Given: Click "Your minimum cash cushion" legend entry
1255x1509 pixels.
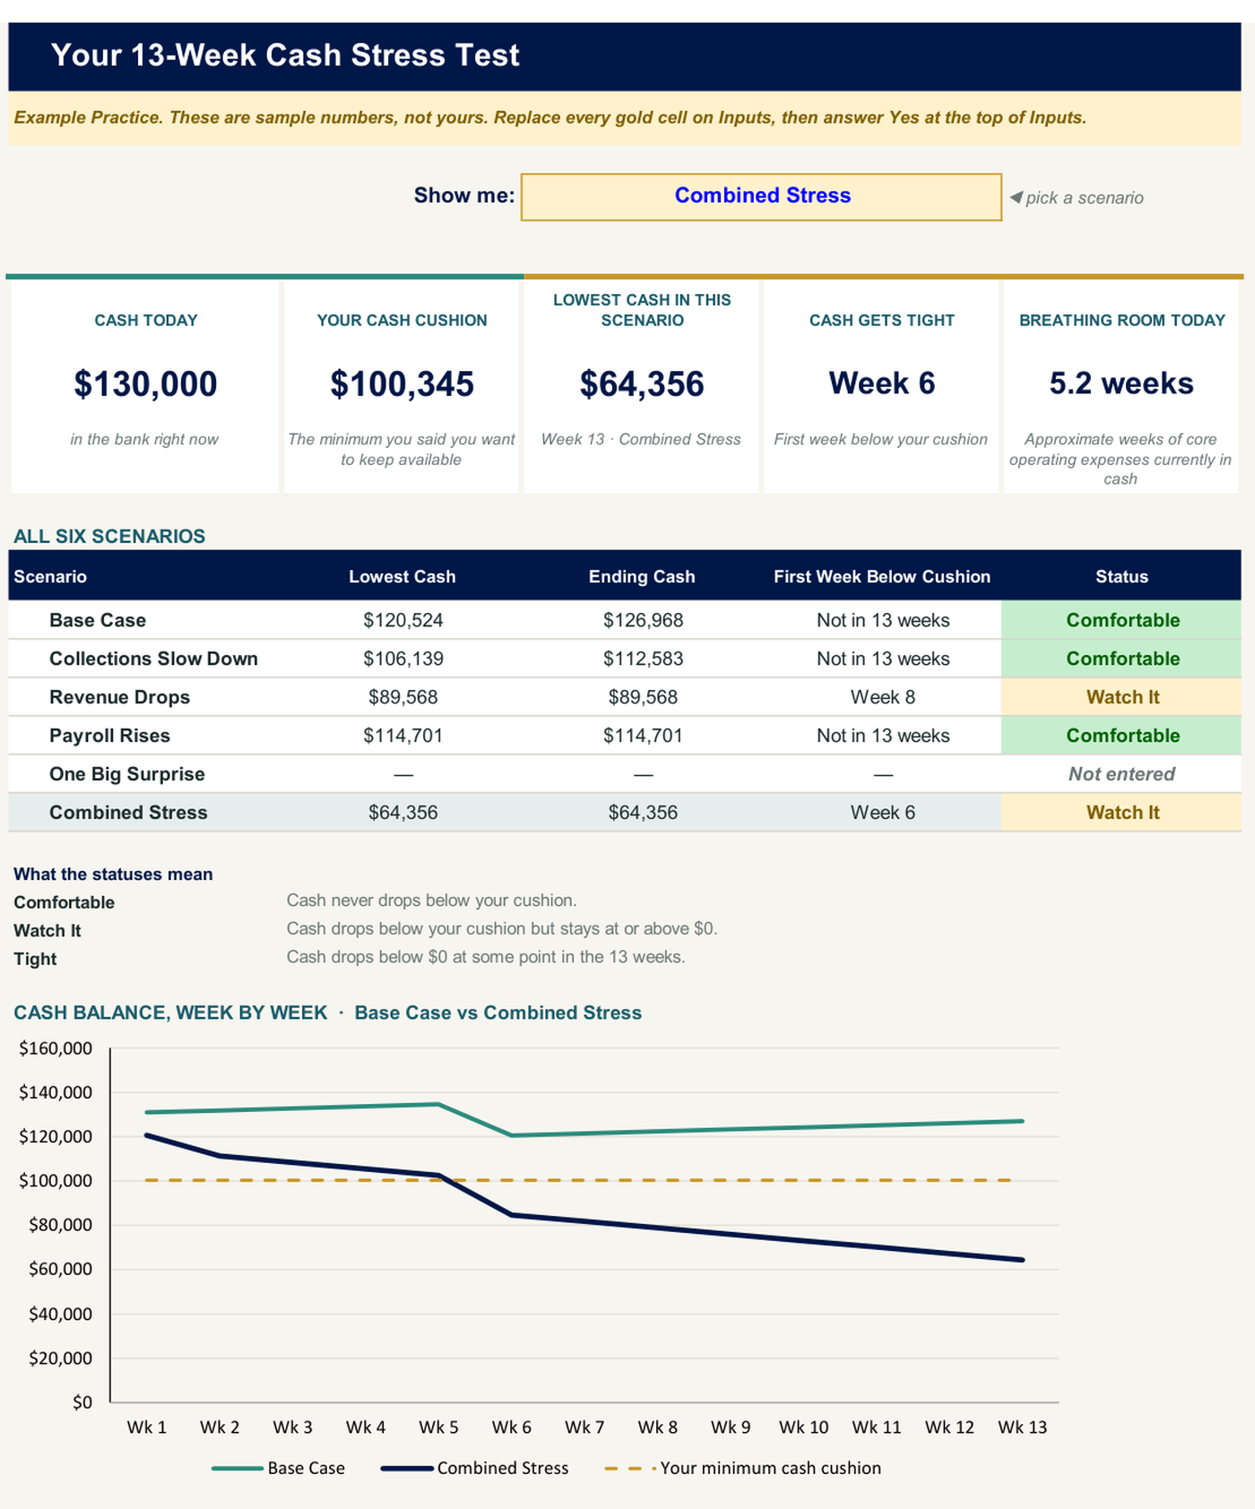Looking at the screenshot, I should pyautogui.click(x=743, y=1468).
